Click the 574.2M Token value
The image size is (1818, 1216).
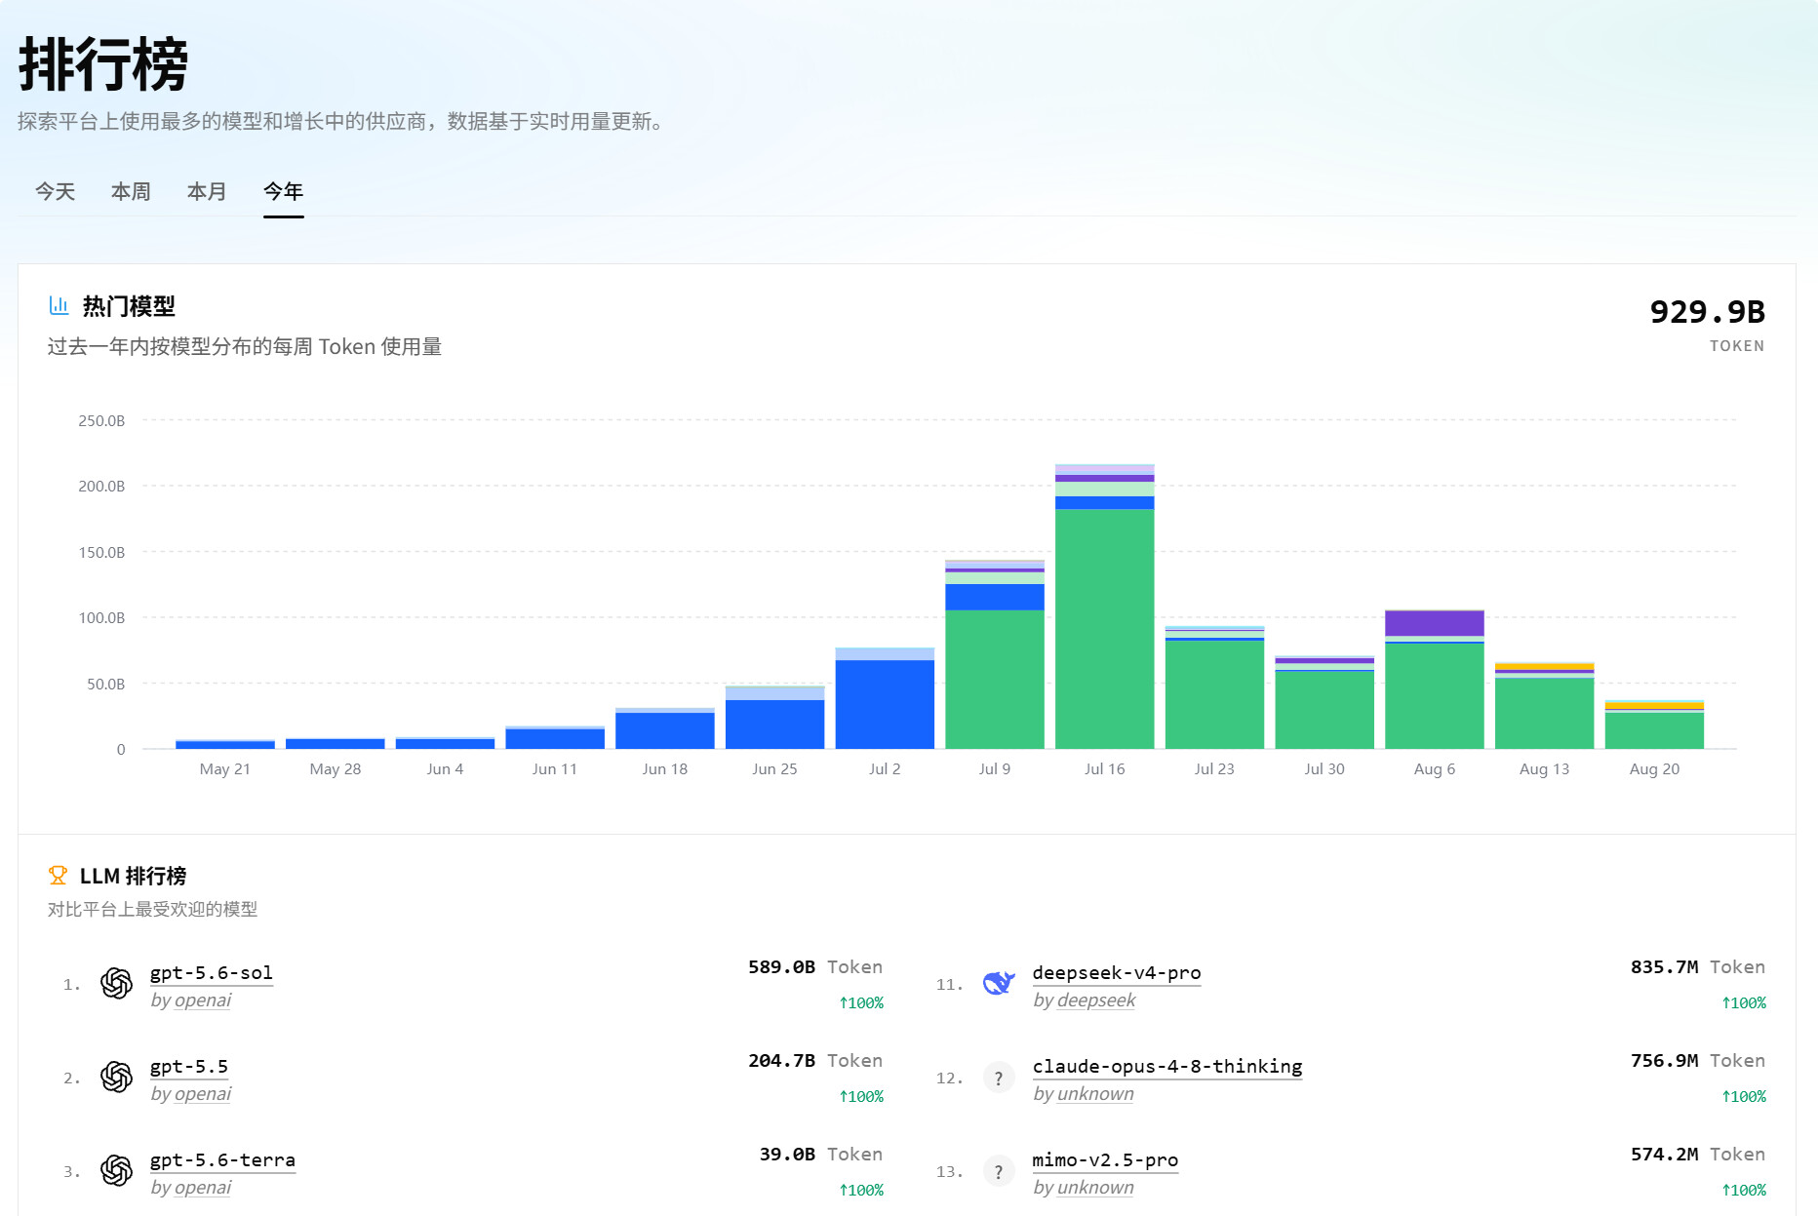click(1698, 1155)
